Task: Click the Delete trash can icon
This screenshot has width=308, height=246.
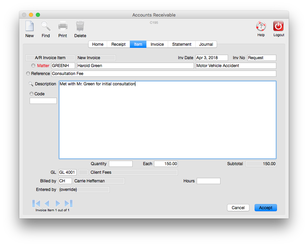Action: tap(80, 26)
